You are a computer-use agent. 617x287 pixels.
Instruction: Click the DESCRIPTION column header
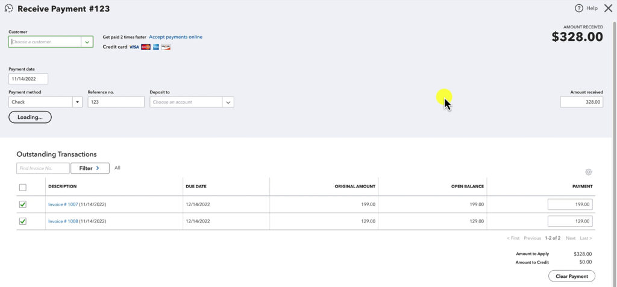[63, 186]
